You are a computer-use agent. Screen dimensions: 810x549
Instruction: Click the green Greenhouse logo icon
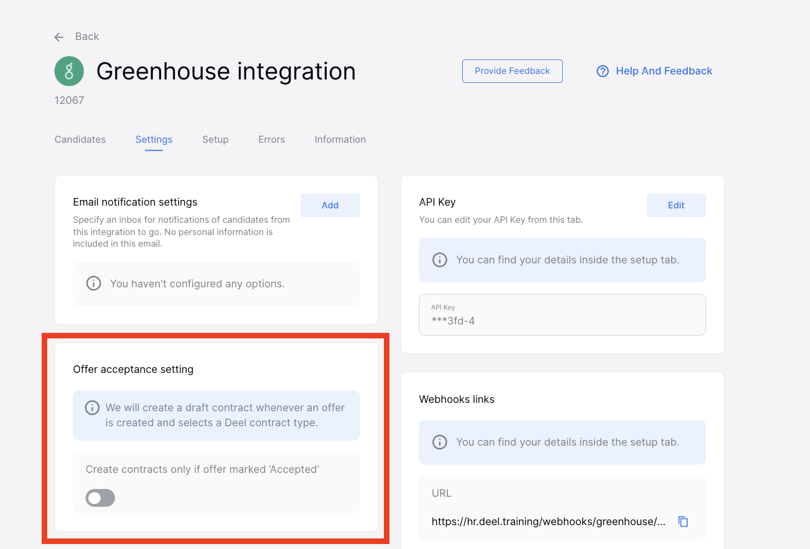tap(69, 71)
